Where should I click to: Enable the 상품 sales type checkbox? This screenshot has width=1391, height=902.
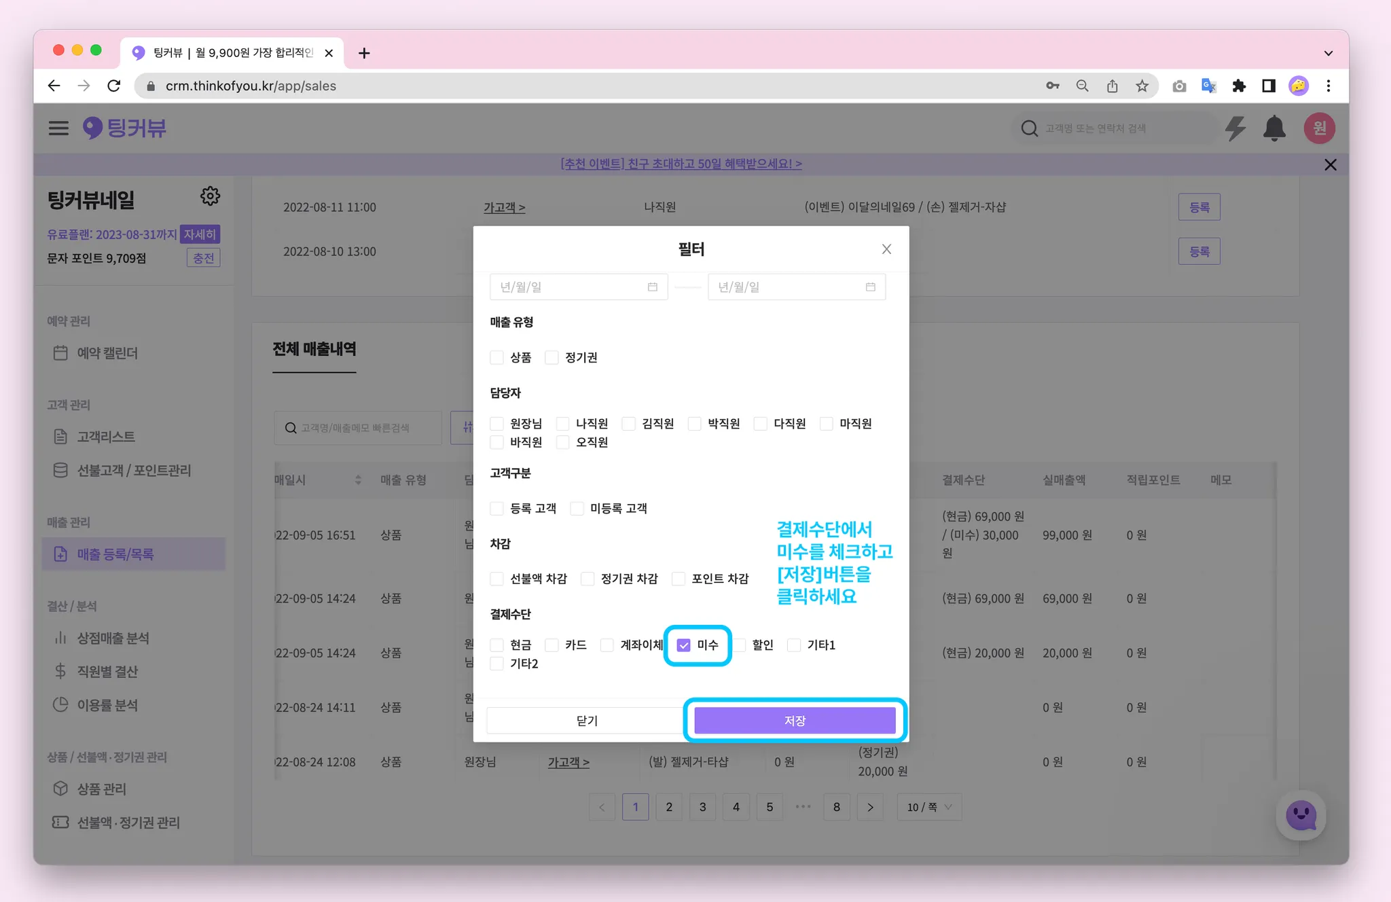[497, 357]
